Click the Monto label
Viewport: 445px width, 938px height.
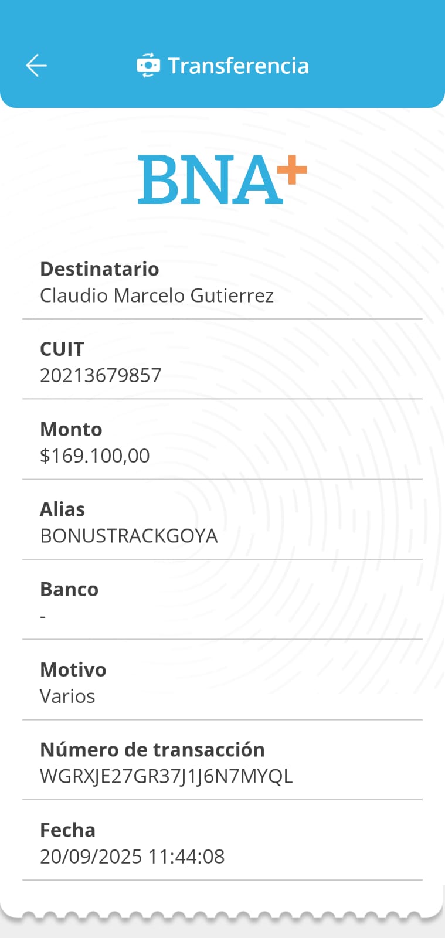(71, 429)
